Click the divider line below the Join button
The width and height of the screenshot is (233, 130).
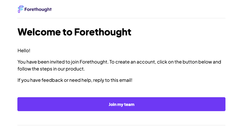pos(121,125)
